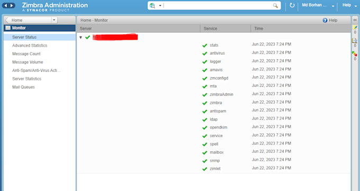Click the green checkmark beside spell
Screen dimensions: 360x191
click(204, 144)
